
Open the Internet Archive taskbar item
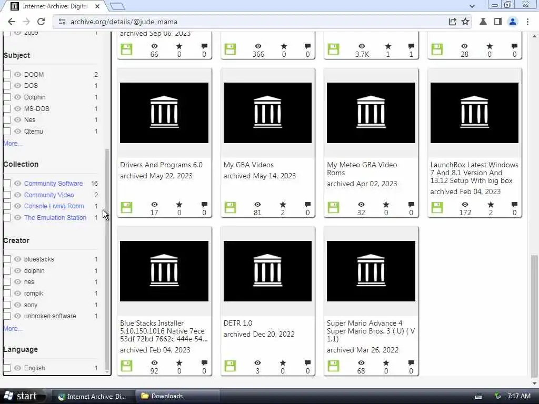click(x=93, y=397)
